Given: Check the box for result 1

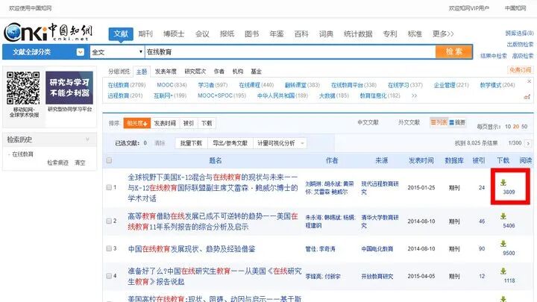Looking at the screenshot, I should coord(109,187).
